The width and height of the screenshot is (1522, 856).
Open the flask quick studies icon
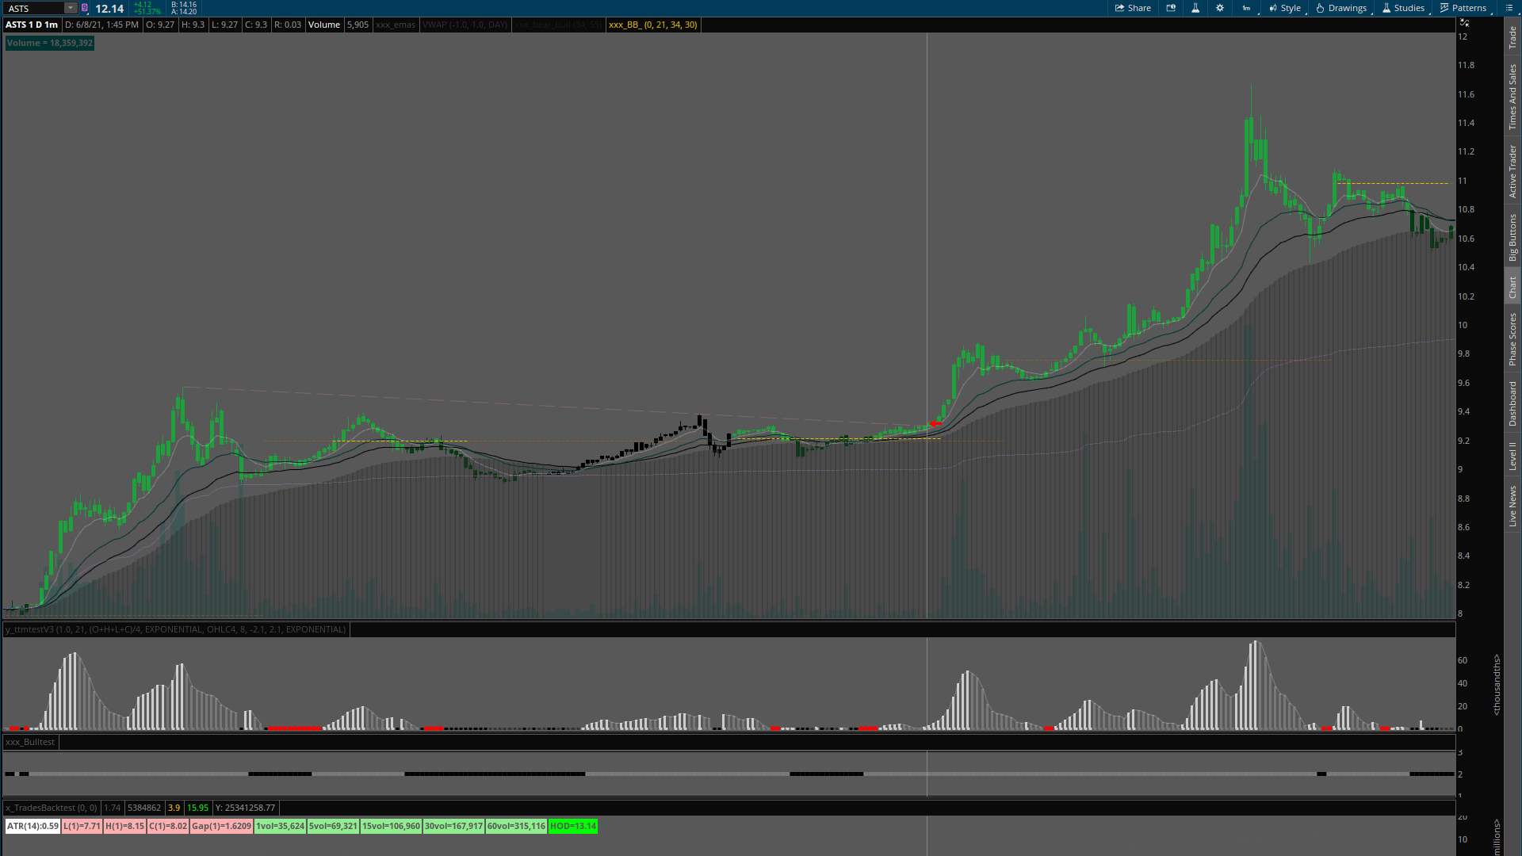pos(1195,8)
